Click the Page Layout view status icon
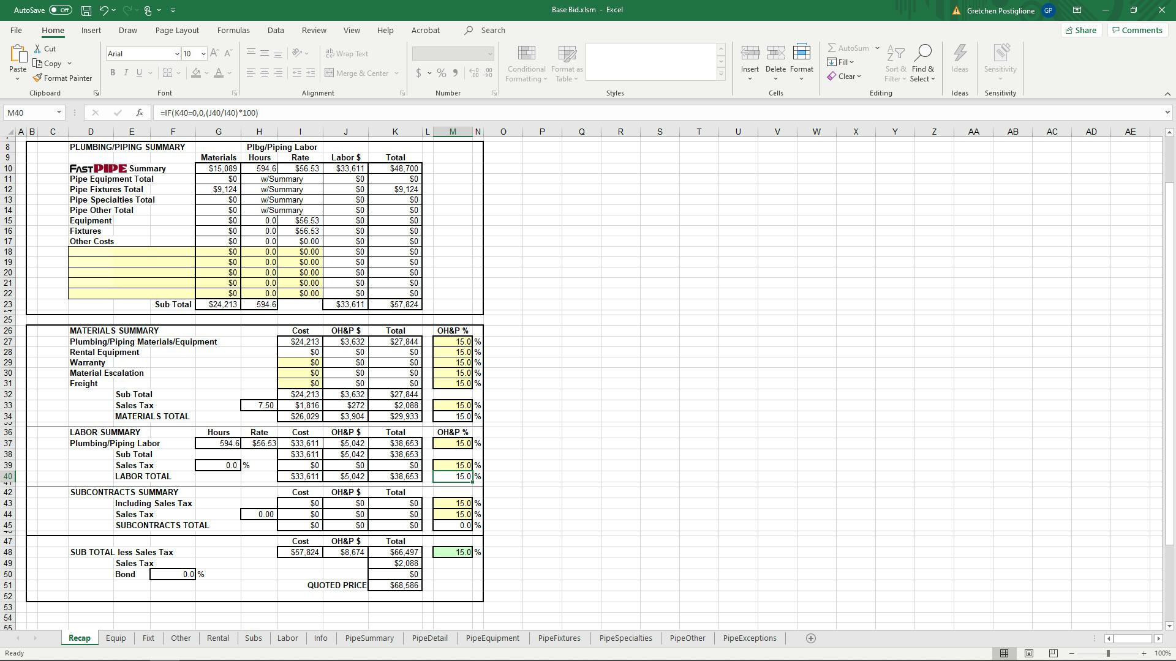The width and height of the screenshot is (1176, 661). click(x=1029, y=654)
